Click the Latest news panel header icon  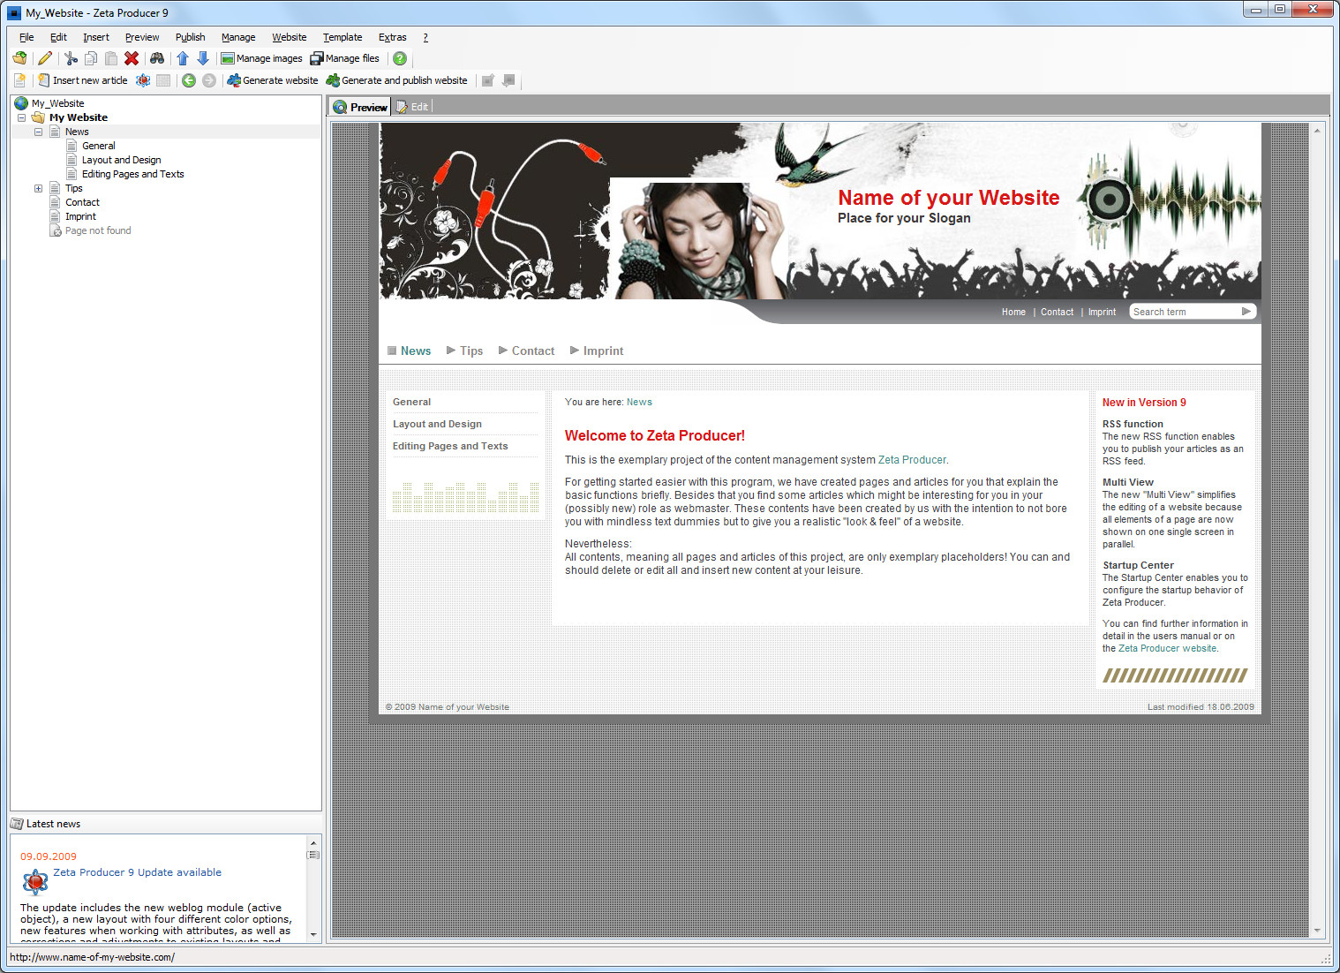17,824
